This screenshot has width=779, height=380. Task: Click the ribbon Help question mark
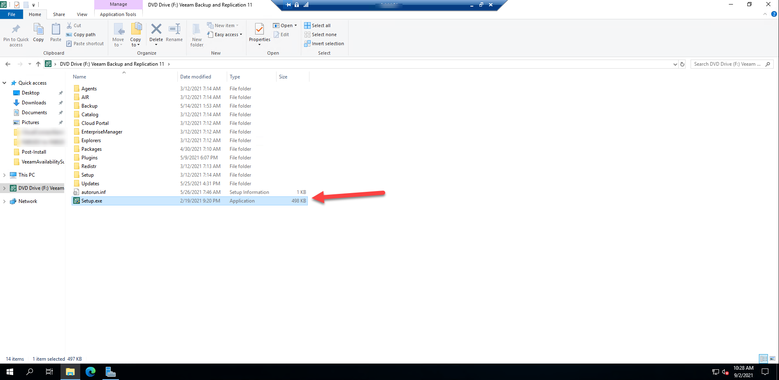point(774,14)
